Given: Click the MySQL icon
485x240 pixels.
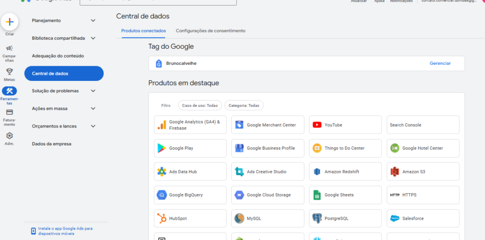Looking at the screenshot, I should click(x=239, y=218).
